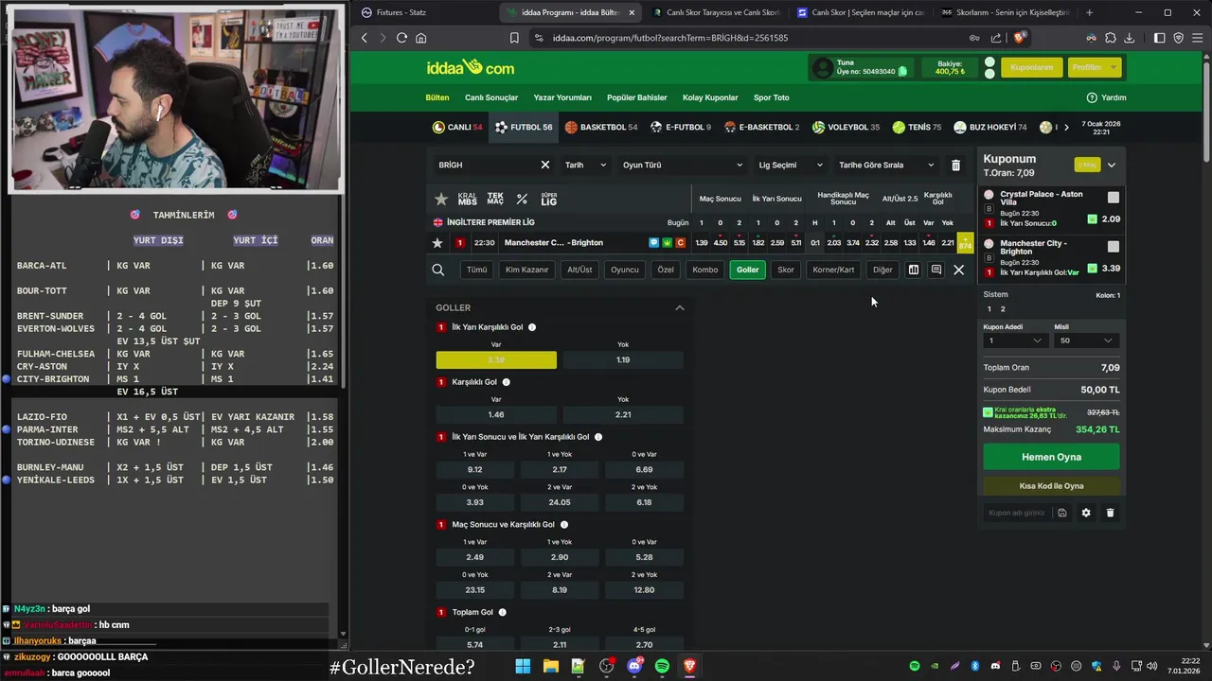This screenshot has height=681, width=1212.
Task: Toggle the Manchester City - Brighton coupon checkbox
Action: click(x=1114, y=247)
